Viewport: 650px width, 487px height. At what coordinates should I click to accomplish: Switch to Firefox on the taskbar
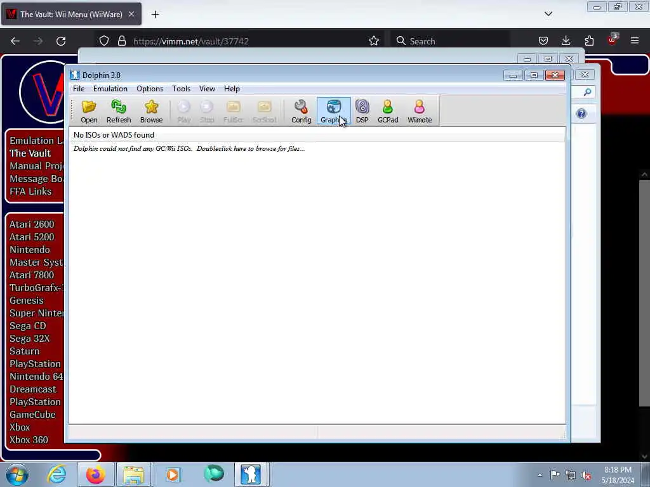pyautogui.click(x=95, y=474)
